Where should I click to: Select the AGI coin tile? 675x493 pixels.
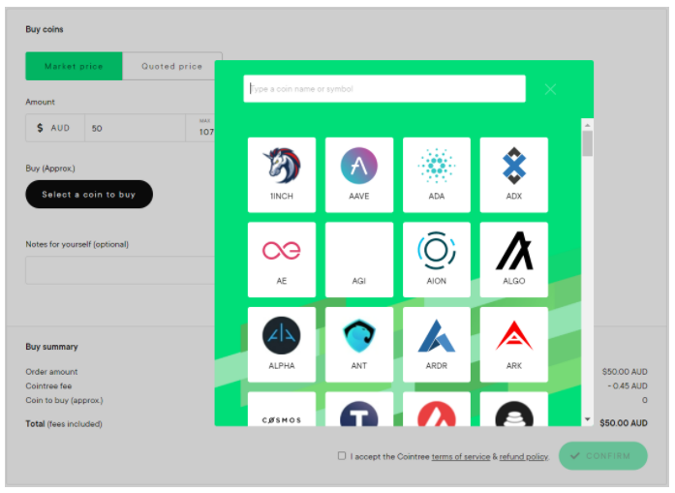pos(359,260)
